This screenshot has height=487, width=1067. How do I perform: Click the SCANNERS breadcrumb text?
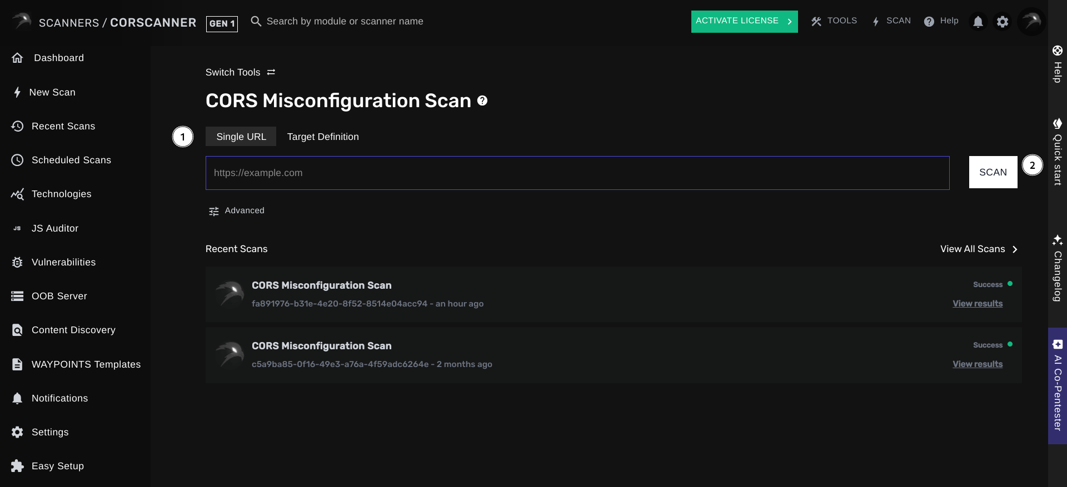tap(69, 23)
